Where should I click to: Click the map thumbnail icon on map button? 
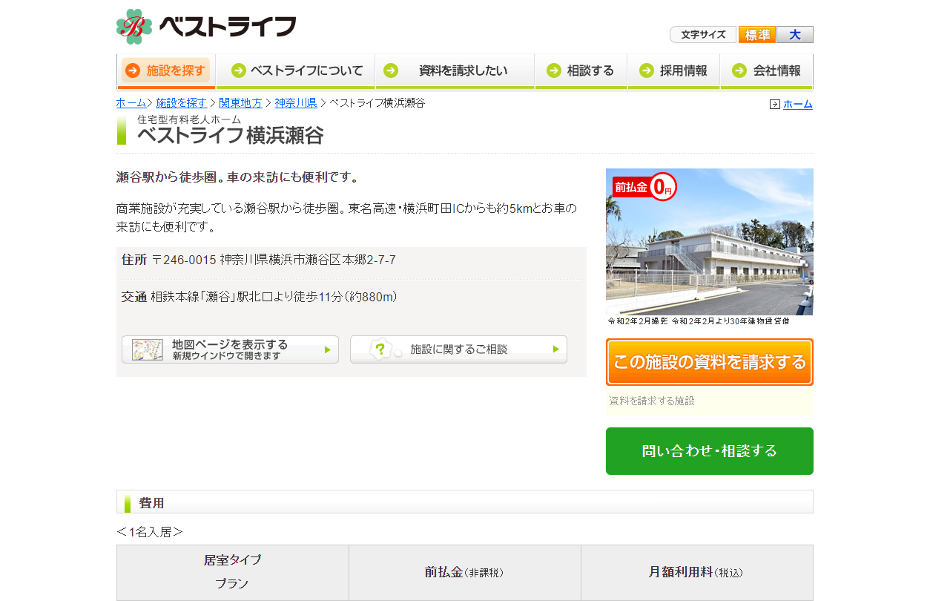[x=148, y=349]
